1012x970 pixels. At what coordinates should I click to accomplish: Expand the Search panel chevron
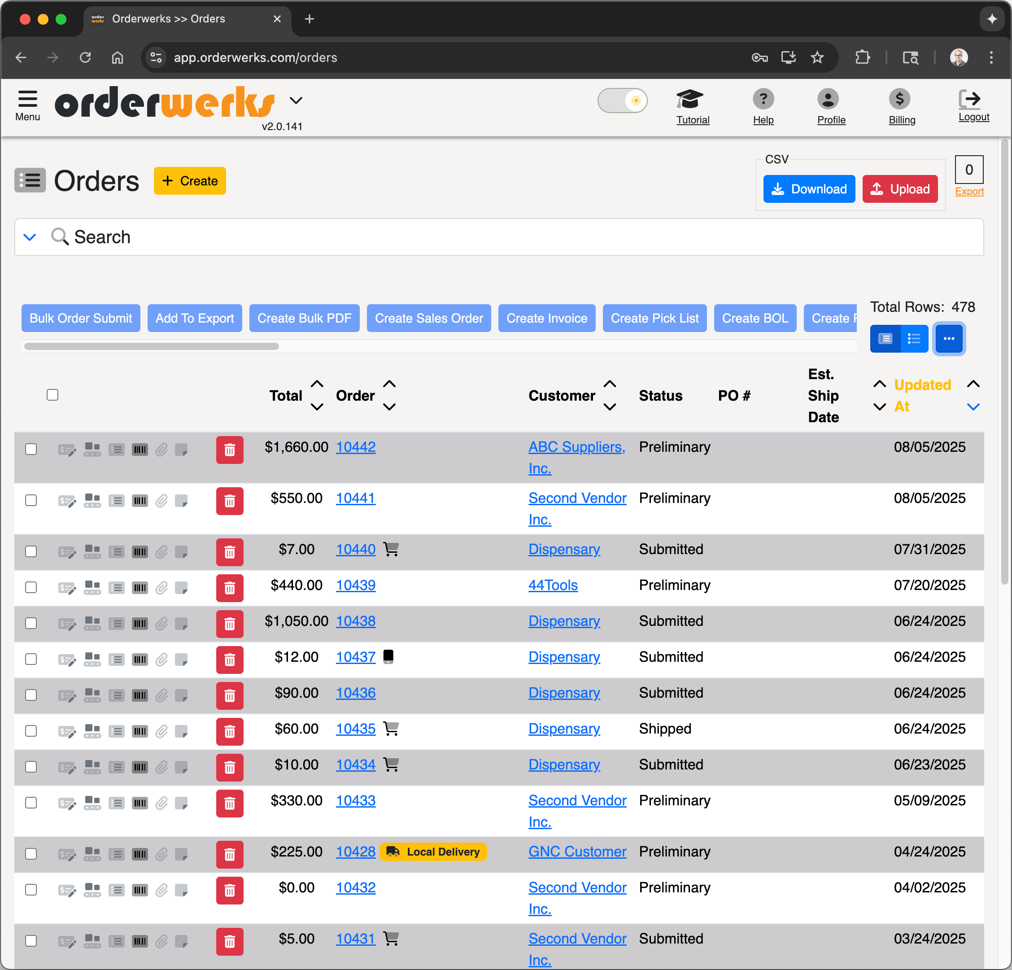30,236
